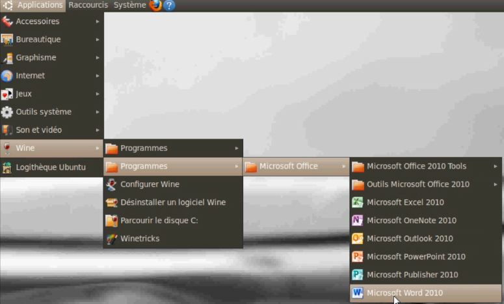Click the Microsoft Word 2010 icon

pos(358,293)
